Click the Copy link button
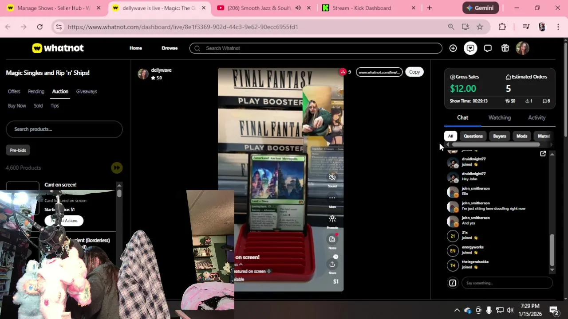This screenshot has height=319, width=568. [414, 72]
